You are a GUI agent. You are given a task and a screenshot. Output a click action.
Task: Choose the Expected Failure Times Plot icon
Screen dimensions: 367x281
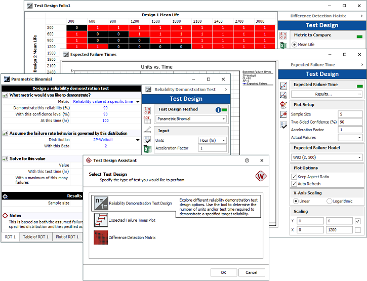point(101,220)
